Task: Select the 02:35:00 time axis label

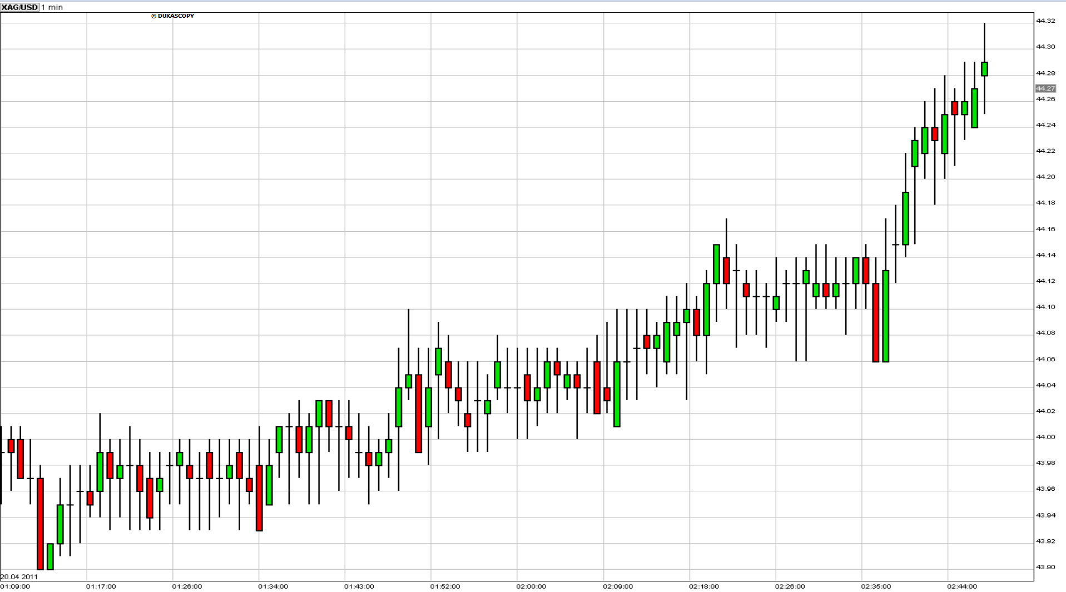Action: click(x=876, y=586)
